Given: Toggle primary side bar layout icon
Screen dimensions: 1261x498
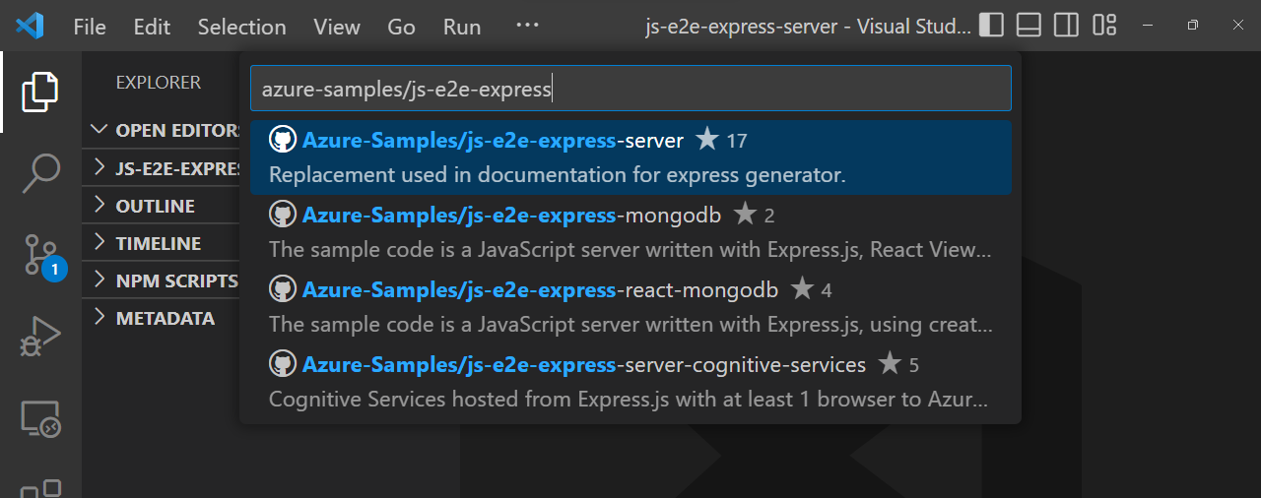Looking at the screenshot, I should point(992,26).
